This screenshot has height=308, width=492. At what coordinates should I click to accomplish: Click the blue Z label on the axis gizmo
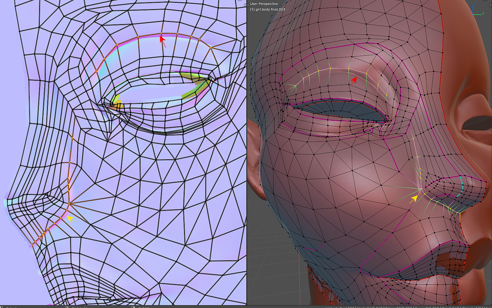tap(474, 3)
